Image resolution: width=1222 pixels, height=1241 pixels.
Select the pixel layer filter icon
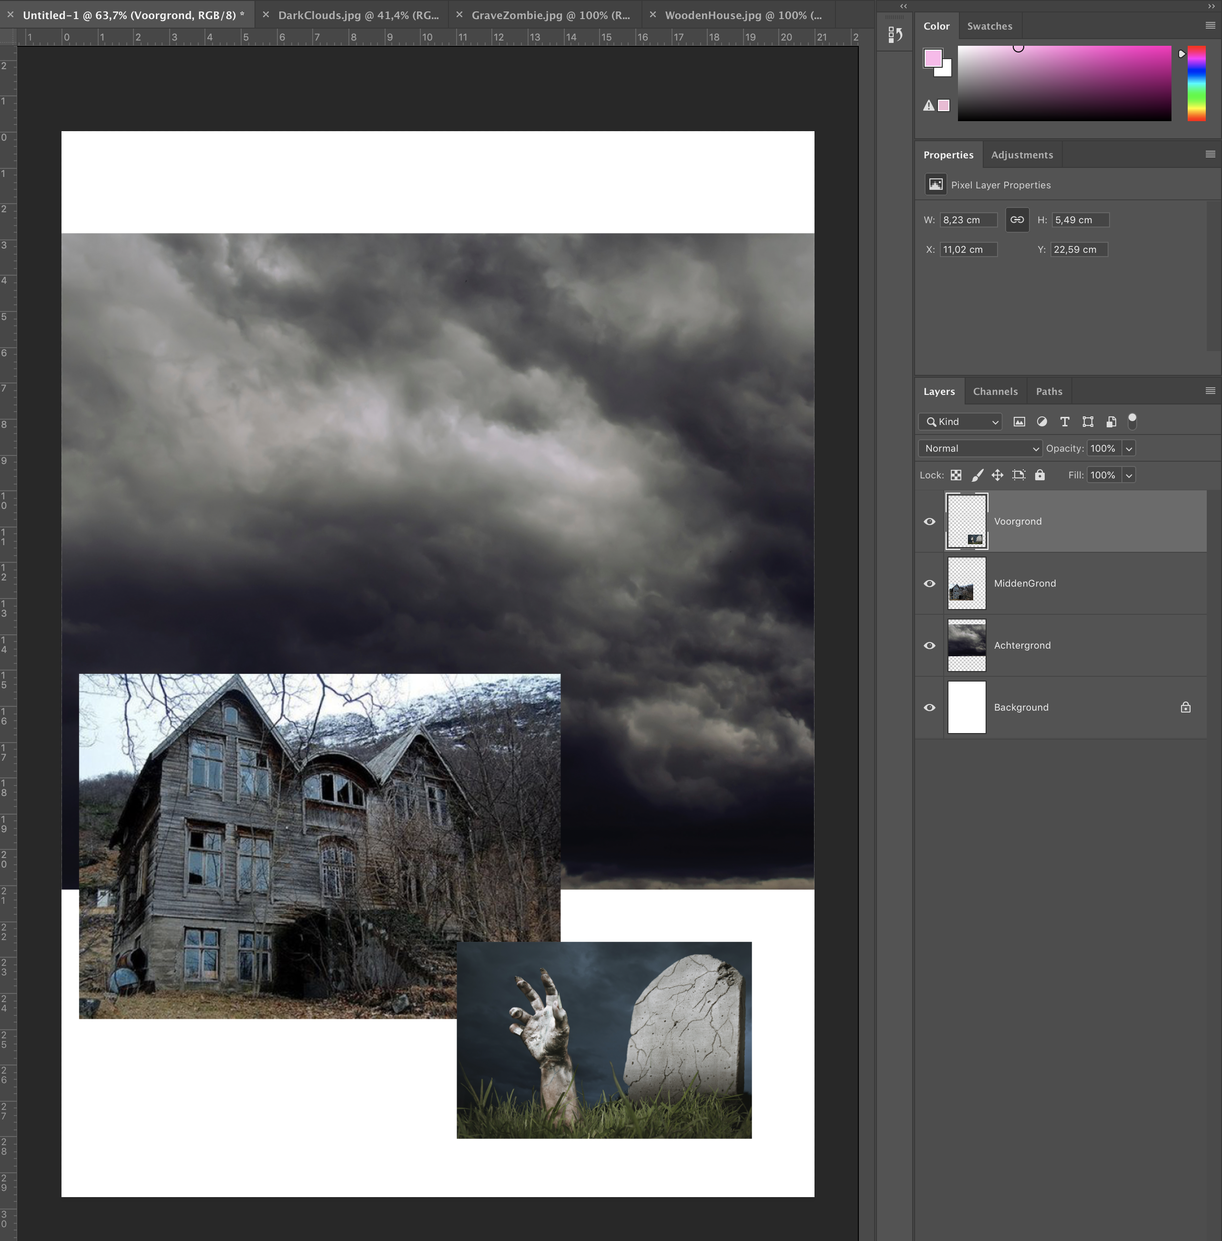click(1019, 422)
